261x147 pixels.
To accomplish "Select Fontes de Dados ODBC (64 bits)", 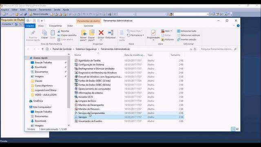I will point(93,85).
